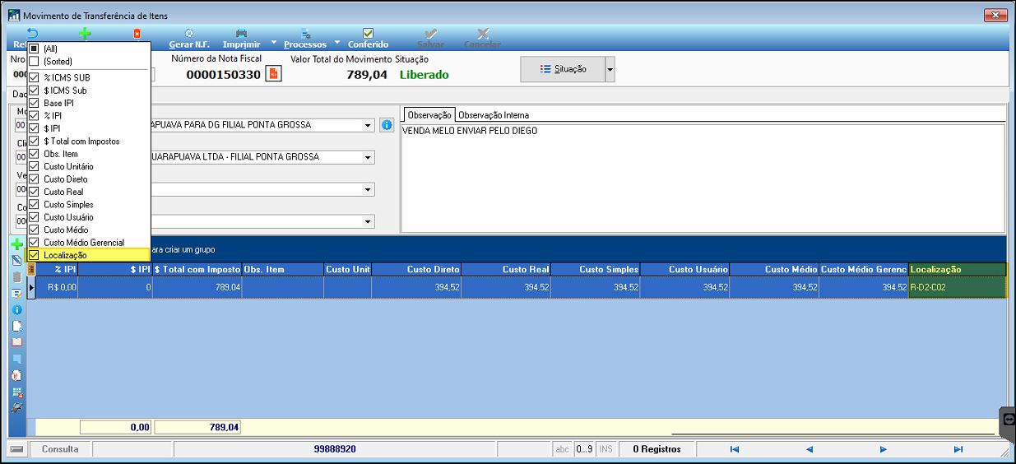This screenshot has height=464, width=1016.
Task: Click the Gerar N.F. gear icon
Action: click(x=189, y=34)
